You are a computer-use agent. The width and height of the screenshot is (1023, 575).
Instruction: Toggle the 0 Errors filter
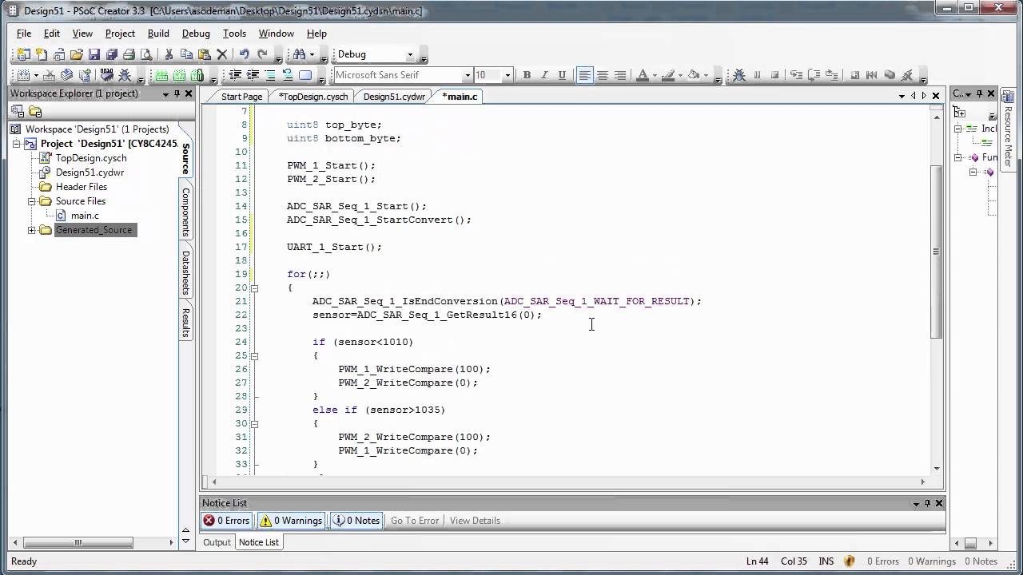tap(226, 521)
